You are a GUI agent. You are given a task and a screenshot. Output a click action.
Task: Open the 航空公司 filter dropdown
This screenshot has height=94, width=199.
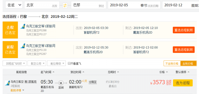click(37, 63)
